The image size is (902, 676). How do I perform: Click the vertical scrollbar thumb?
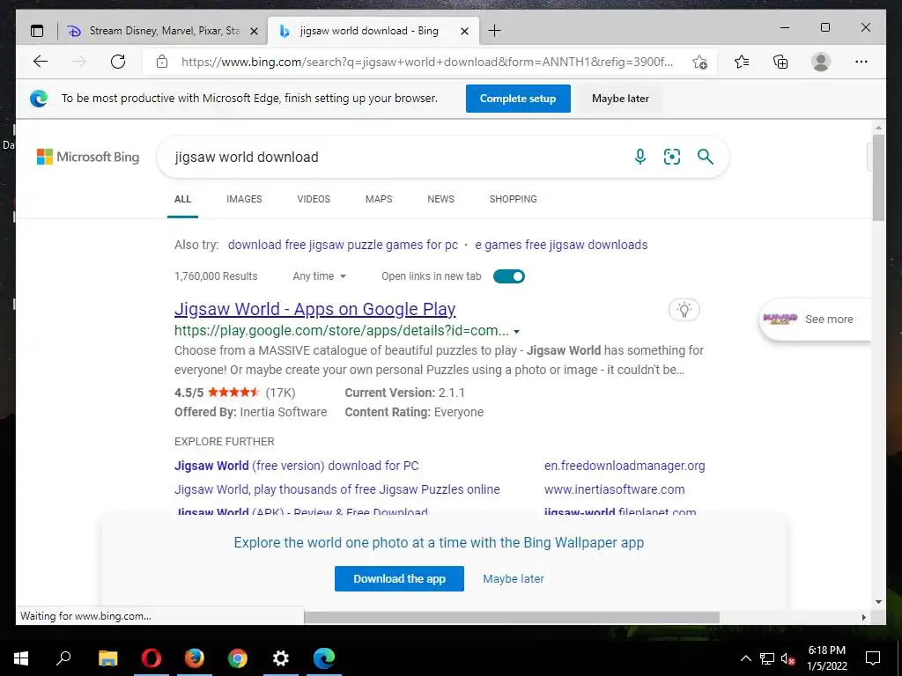point(878,177)
